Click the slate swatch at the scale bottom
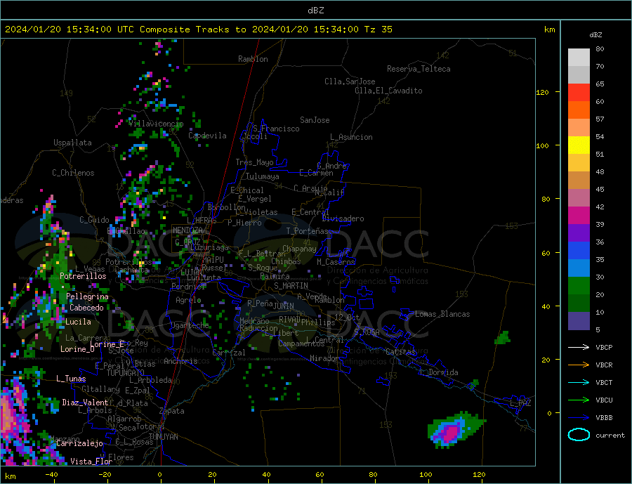Image resolution: width=632 pixels, height=484 pixels. 579,320
